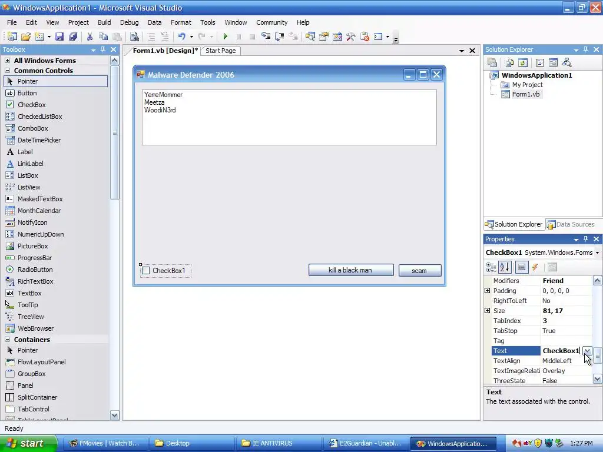This screenshot has width=603, height=452.
Task: Click the Copy toolbar icon
Action: coord(103,36)
